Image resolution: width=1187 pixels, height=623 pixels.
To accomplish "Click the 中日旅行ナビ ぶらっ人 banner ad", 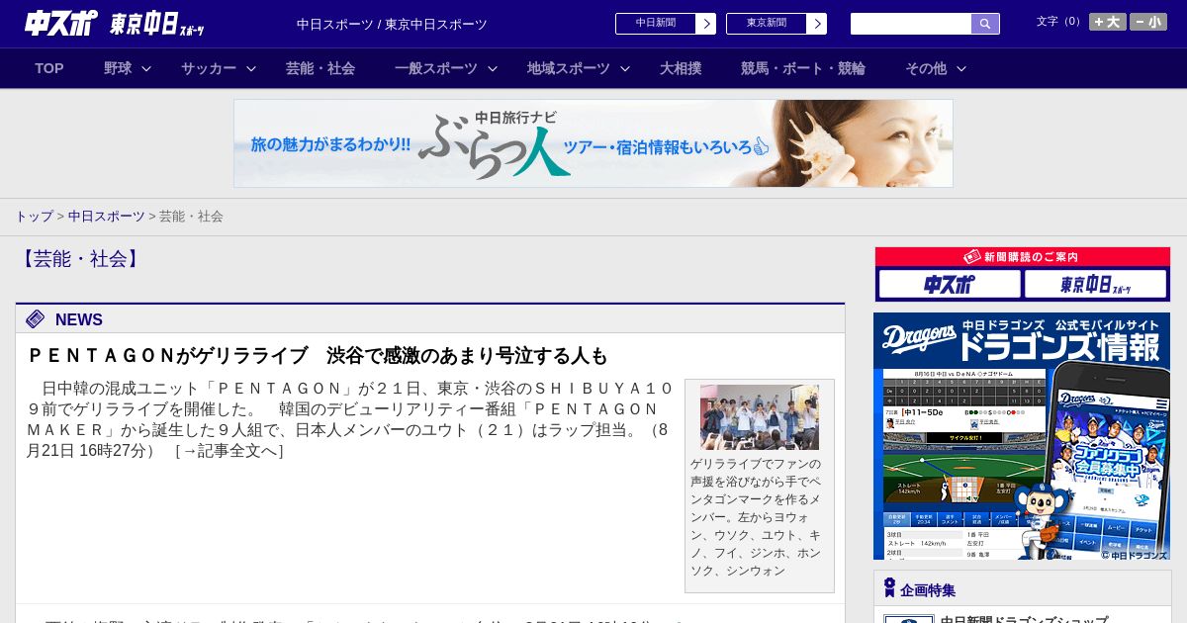I will coord(593,143).
